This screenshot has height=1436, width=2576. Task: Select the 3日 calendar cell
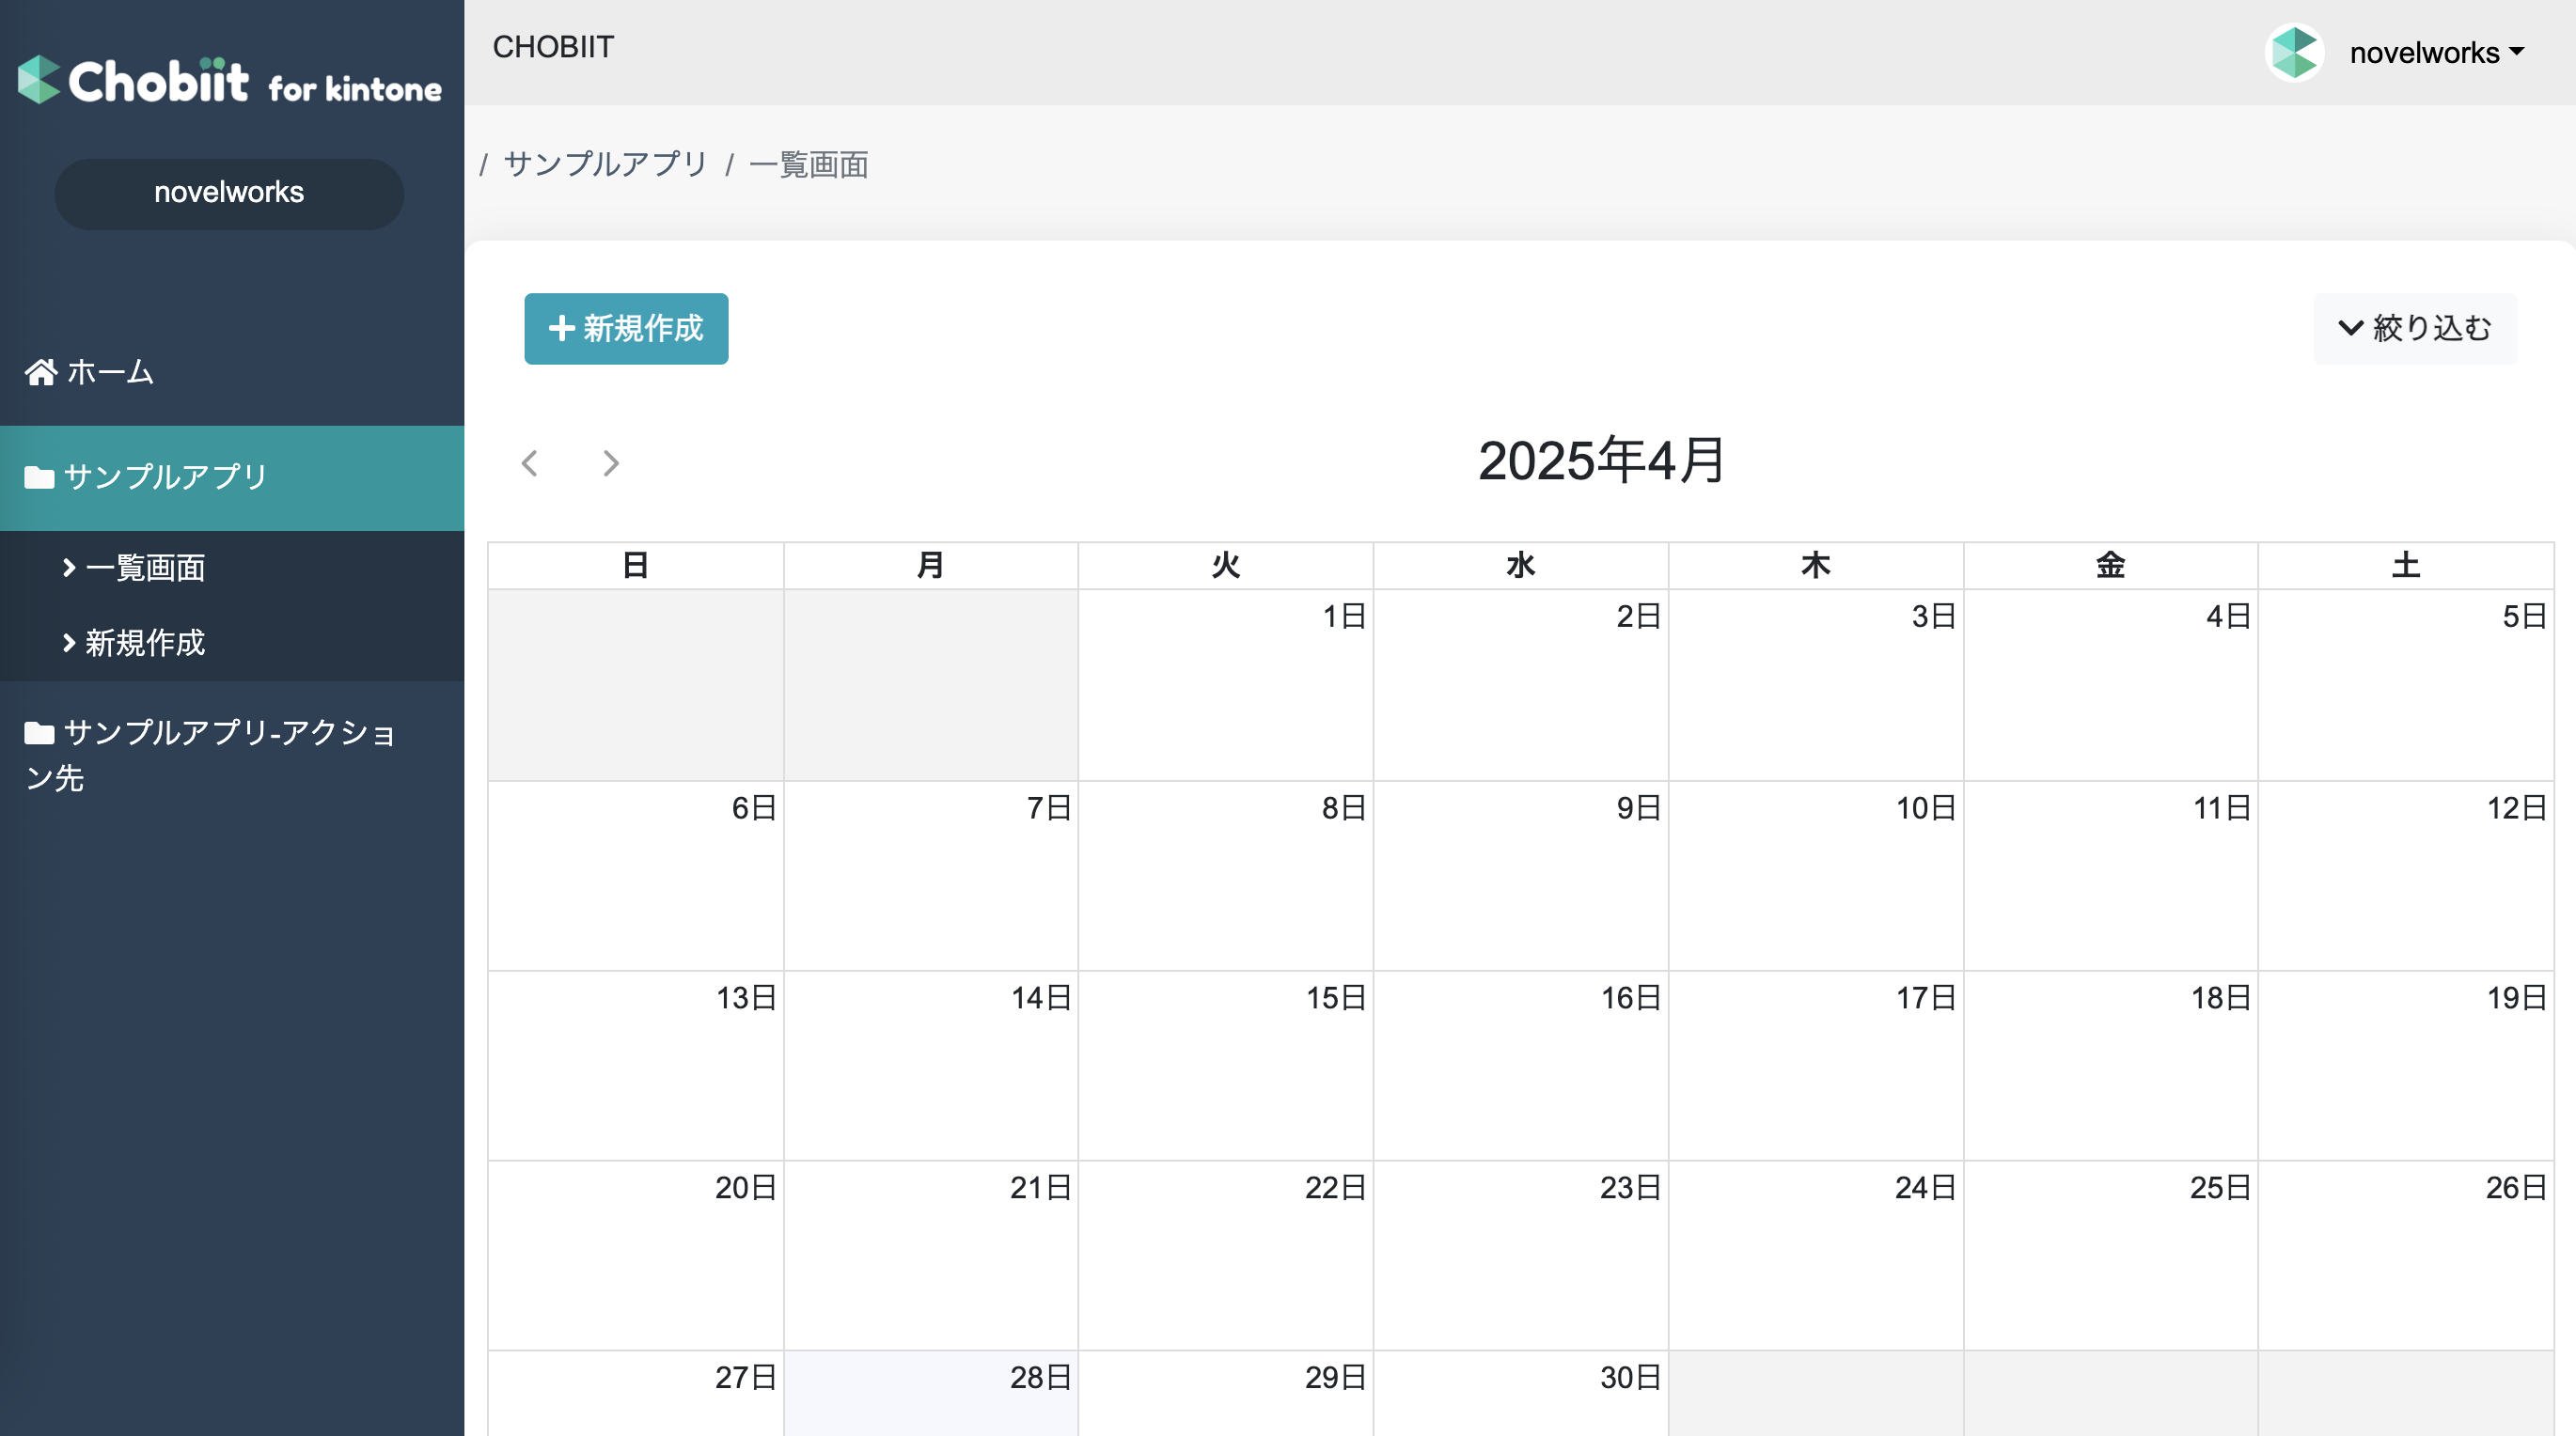pos(1816,684)
